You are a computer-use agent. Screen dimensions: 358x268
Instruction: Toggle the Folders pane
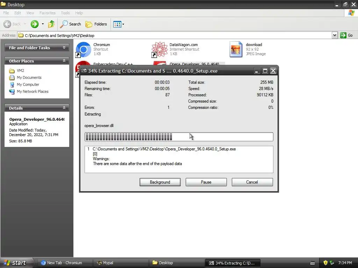tap(96, 24)
